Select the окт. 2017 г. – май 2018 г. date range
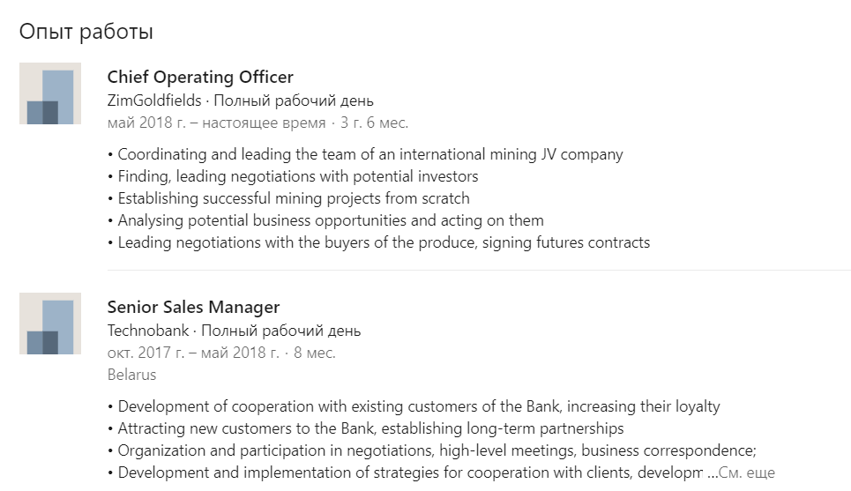This screenshot has height=491, width=851. [193, 353]
